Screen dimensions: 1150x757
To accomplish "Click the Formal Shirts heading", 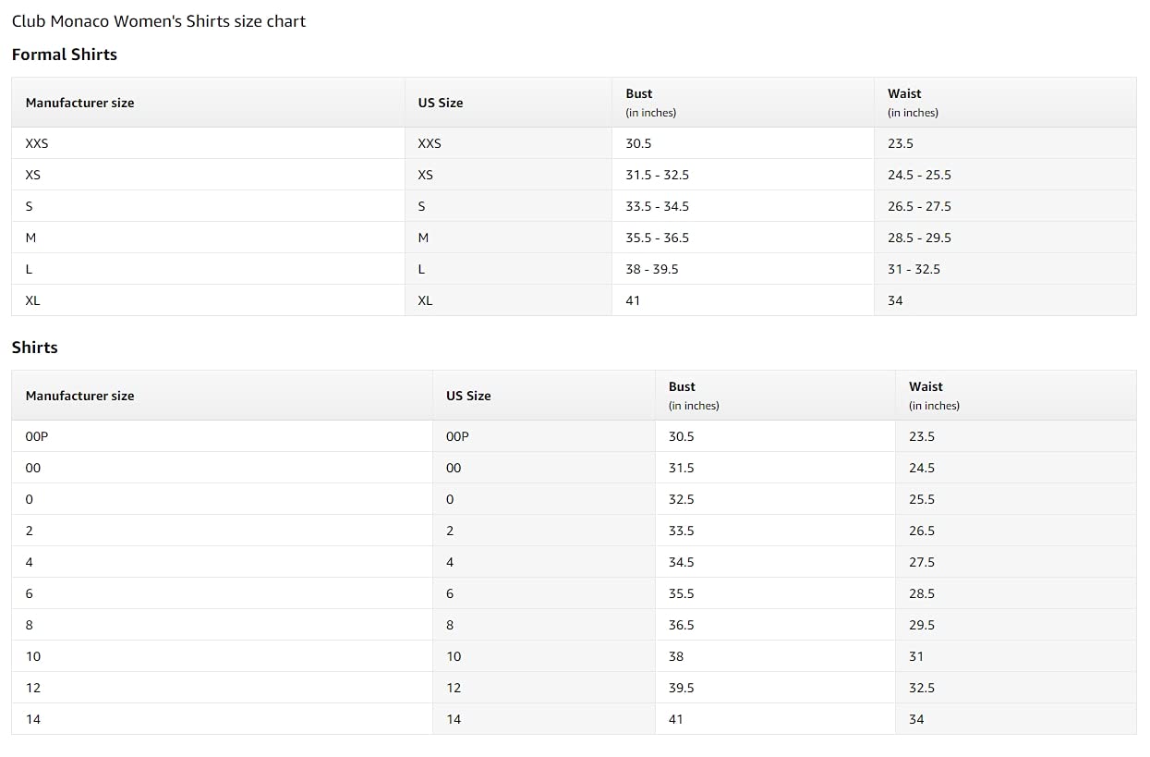I will (65, 55).
